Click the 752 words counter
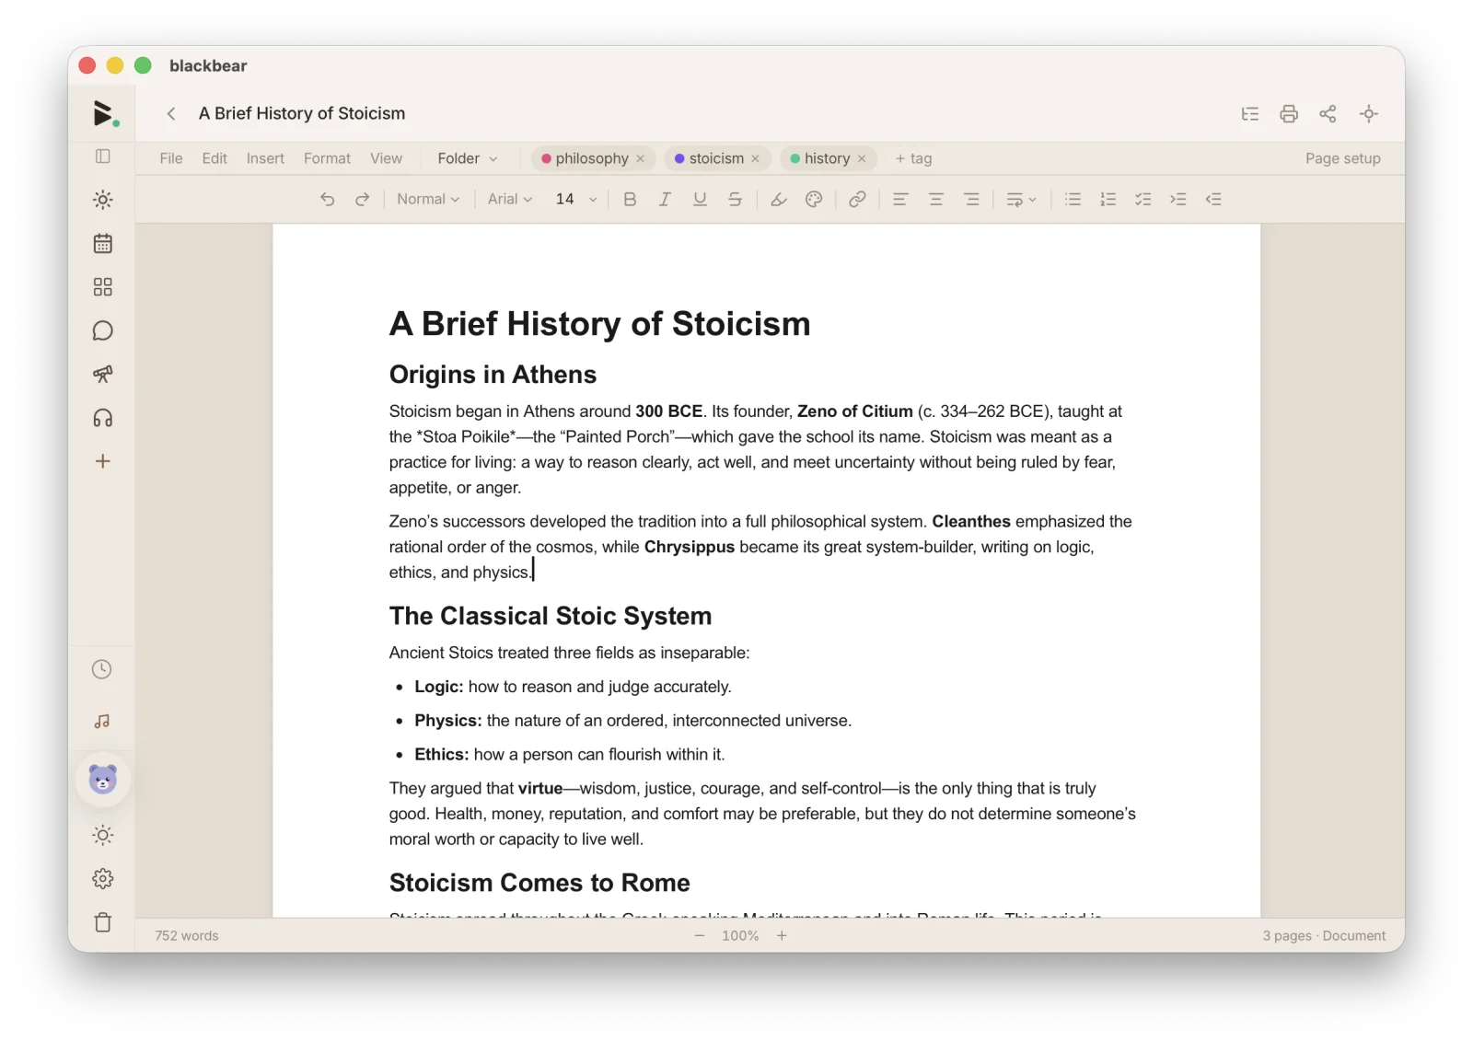This screenshot has width=1473, height=1042. tap(187, 935)
